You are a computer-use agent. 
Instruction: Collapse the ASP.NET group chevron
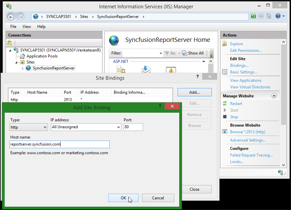tap(204, 61)
